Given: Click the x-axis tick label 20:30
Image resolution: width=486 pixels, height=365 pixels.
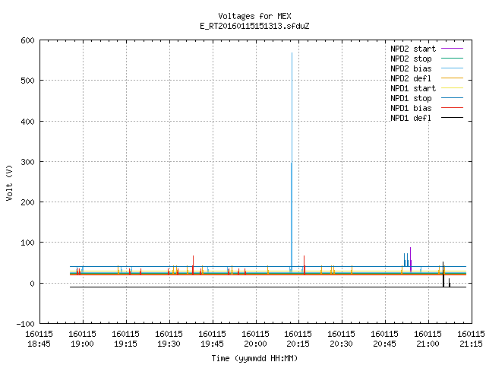Looking at the screenshot, I should coord(341,344).
